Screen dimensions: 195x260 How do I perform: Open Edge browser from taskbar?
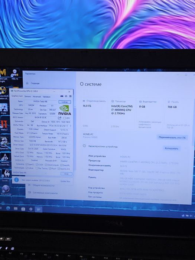8,208
